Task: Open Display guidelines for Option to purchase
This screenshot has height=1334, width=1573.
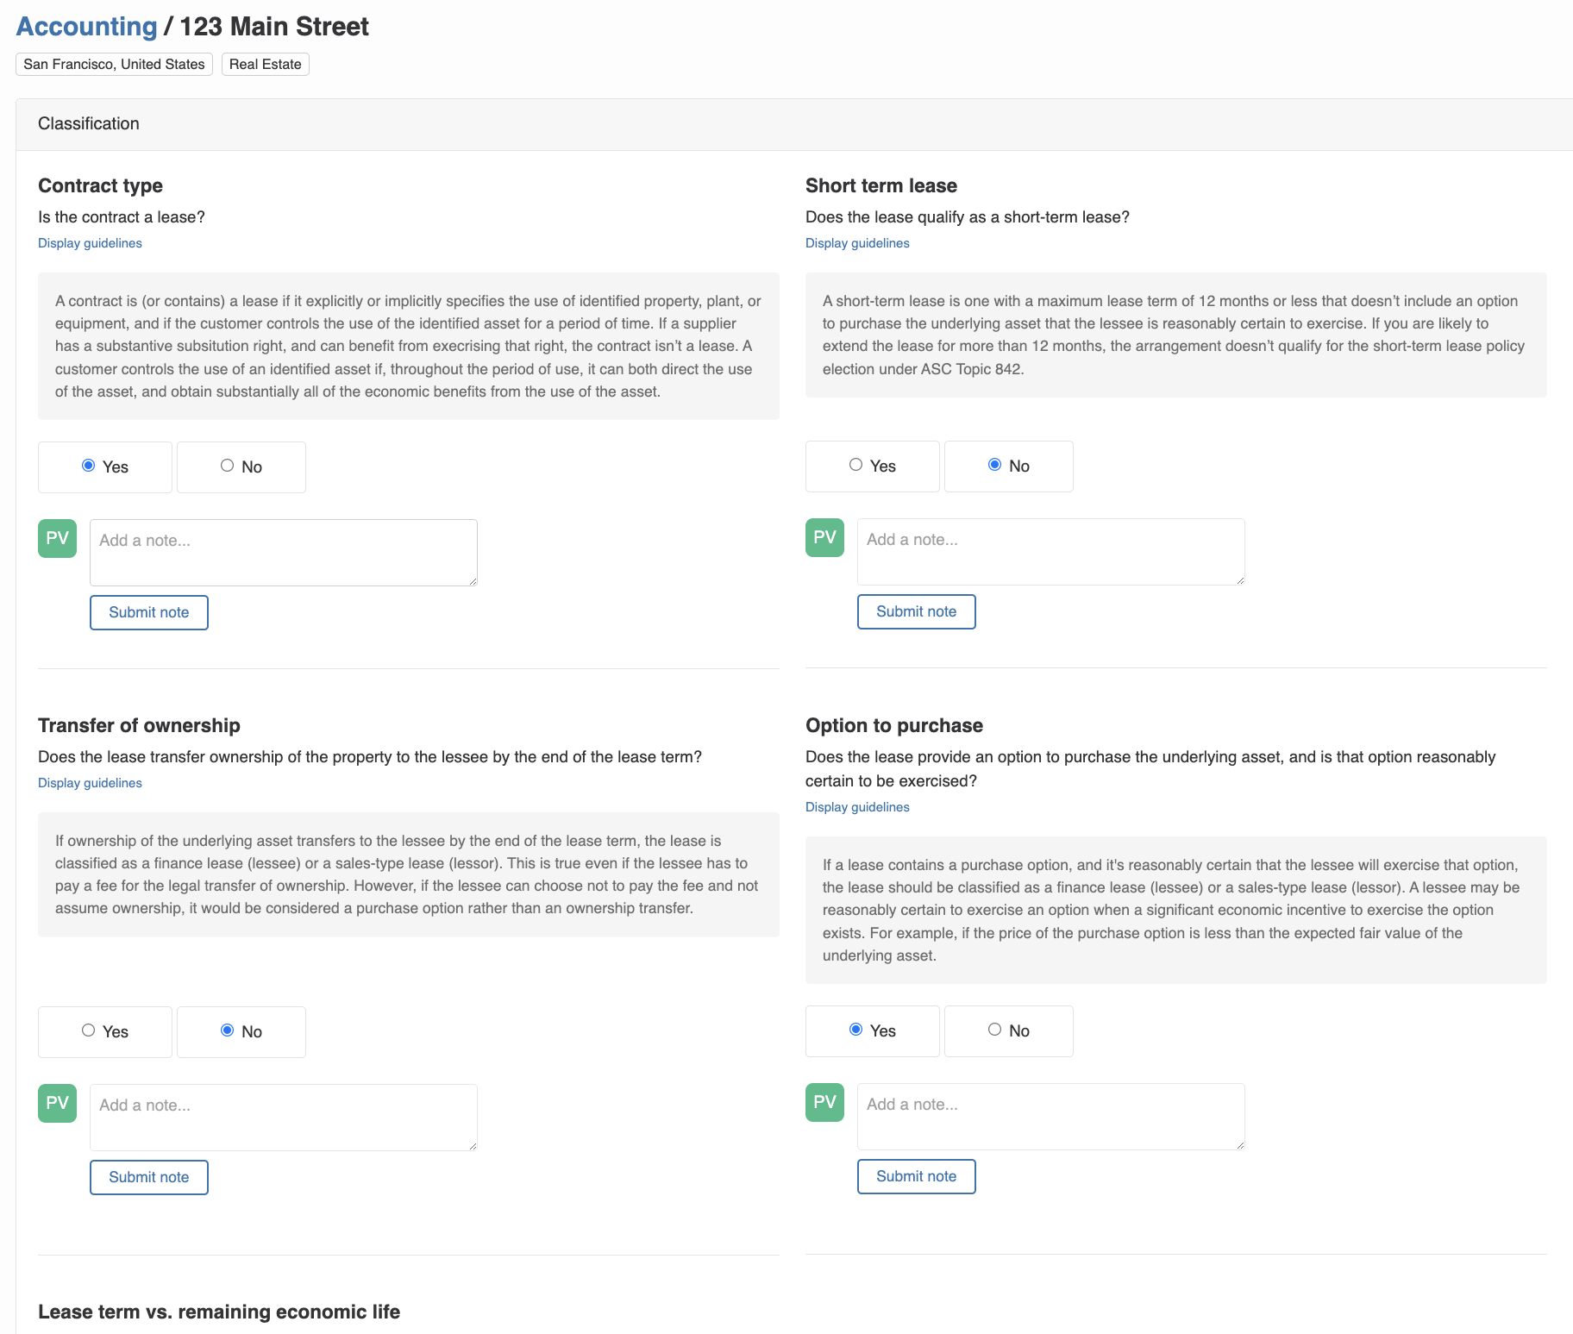Action: 856,807
